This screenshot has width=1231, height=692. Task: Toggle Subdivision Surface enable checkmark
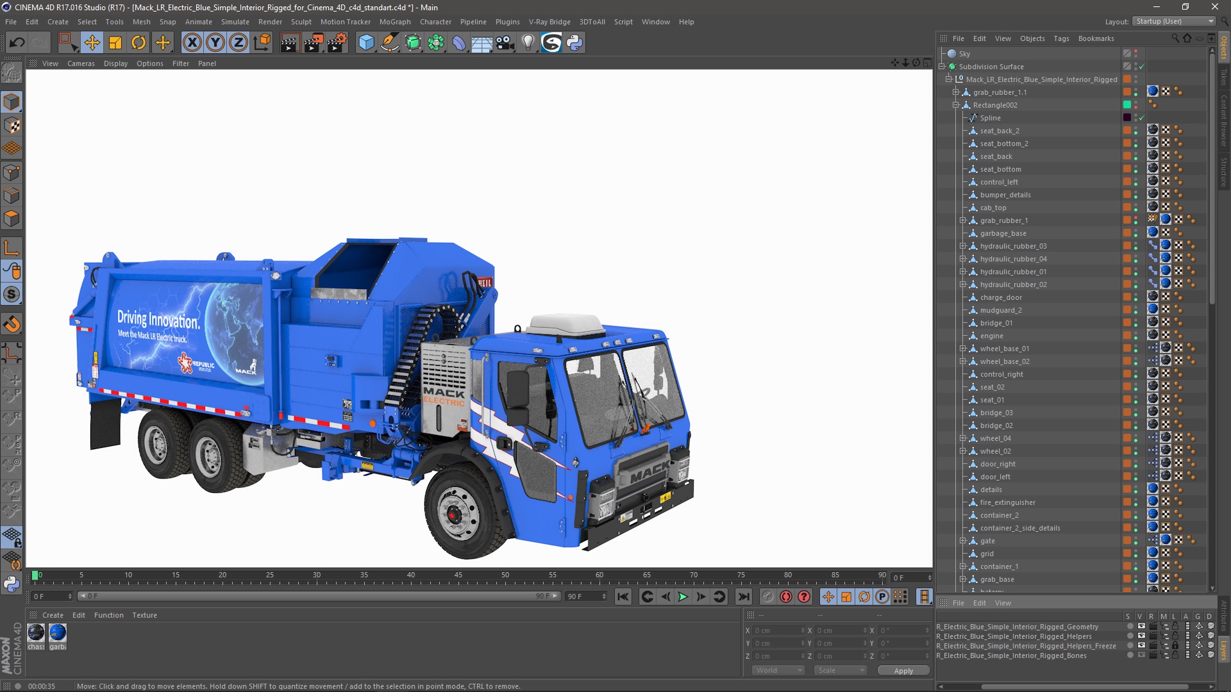click(1142, 67)
